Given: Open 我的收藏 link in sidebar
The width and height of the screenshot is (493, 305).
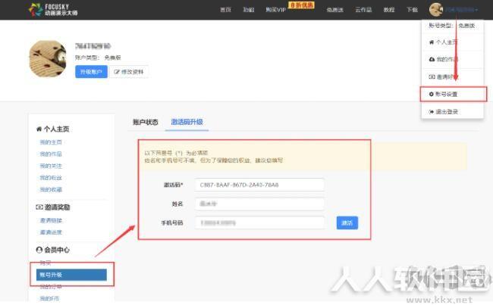Looking at the screenshot, I should [51, 189].
